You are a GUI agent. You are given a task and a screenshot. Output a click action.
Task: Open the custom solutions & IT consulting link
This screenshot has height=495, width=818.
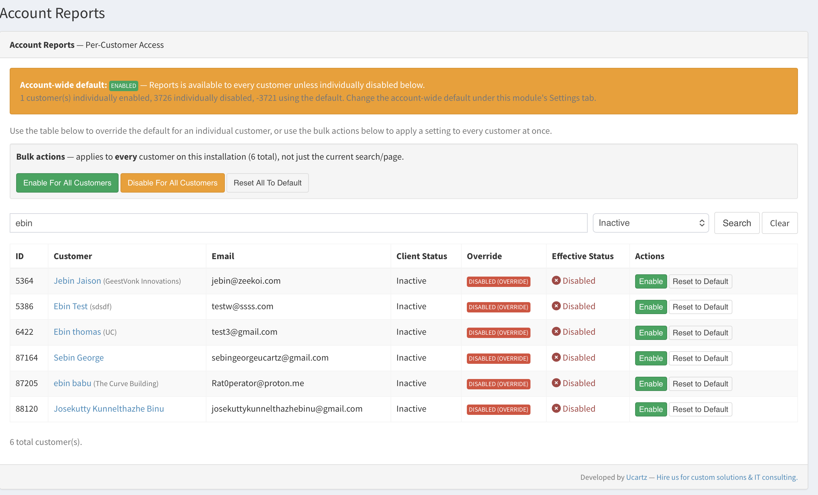click(x=727, y=477)
